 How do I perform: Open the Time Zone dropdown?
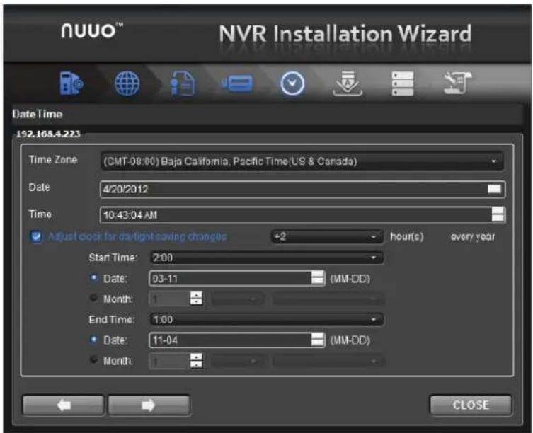pyautogui.click(x=302, y=161)
